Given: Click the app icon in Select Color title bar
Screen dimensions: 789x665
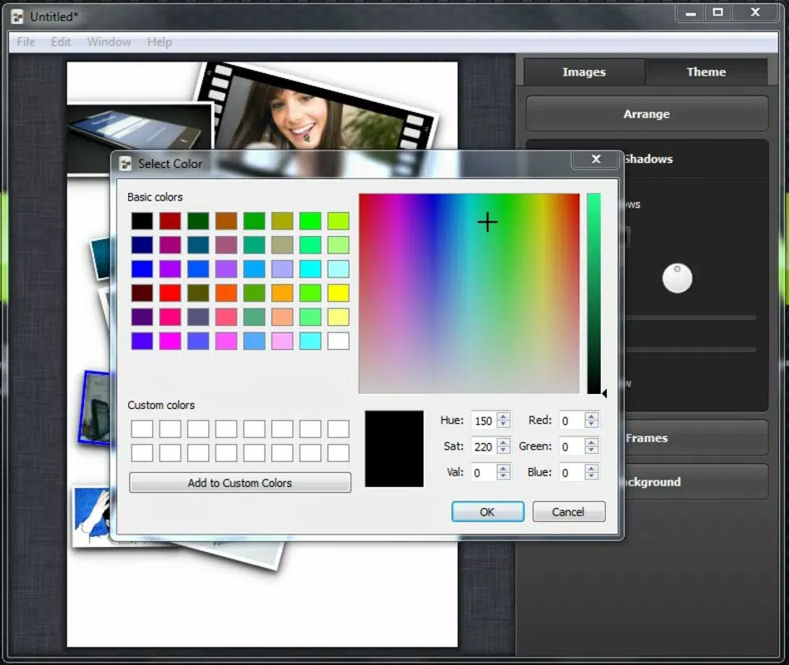Looking at the screenshot, I should [125, 164].
